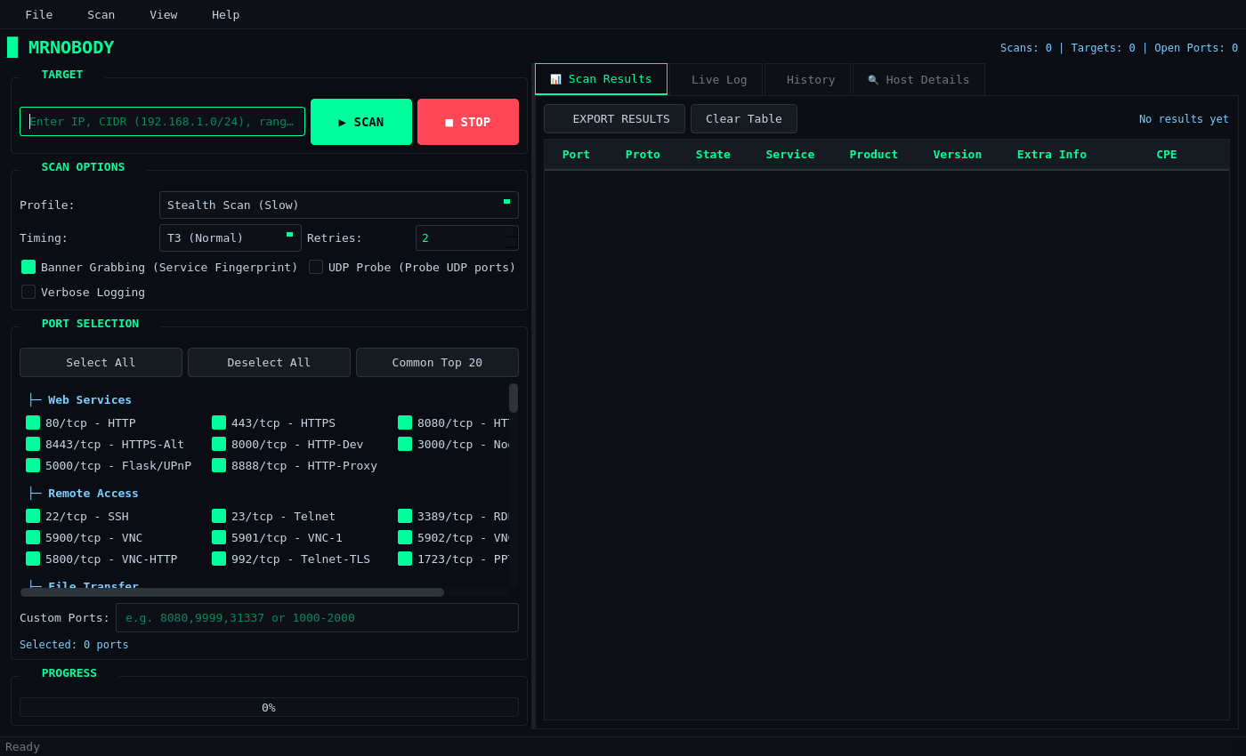Select the Scan Results tab
This screenshot has width=1246, height=756.
[x=601, y=79]
